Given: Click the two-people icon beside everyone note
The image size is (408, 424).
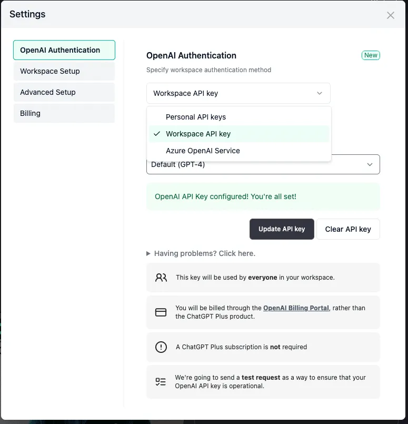Looking at the screenshot, I should 161,278.
